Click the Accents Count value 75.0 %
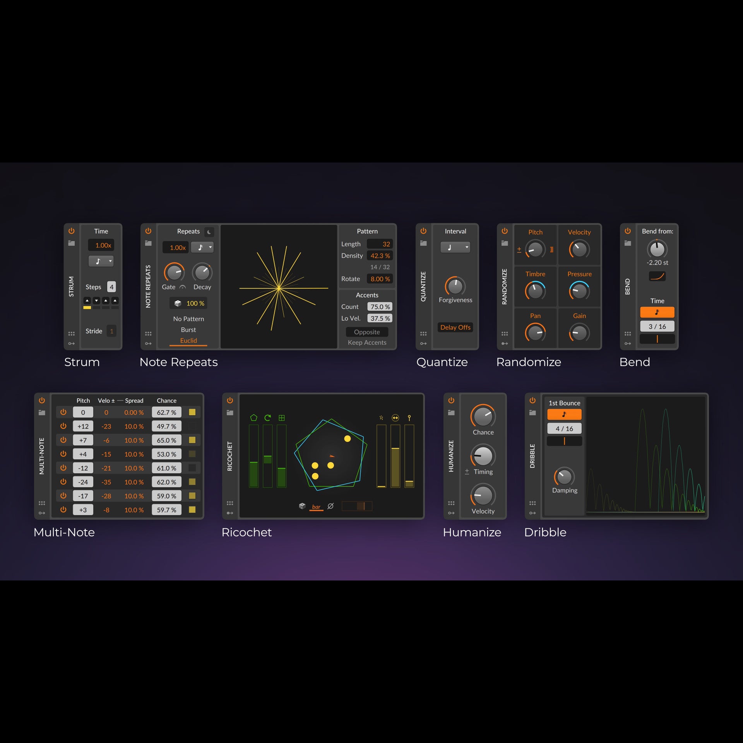The image size is (743, 743). tap(380, 307)
